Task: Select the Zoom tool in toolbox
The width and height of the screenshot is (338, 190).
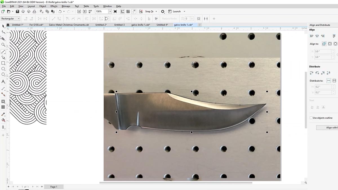Action: (x=3, y=44)
